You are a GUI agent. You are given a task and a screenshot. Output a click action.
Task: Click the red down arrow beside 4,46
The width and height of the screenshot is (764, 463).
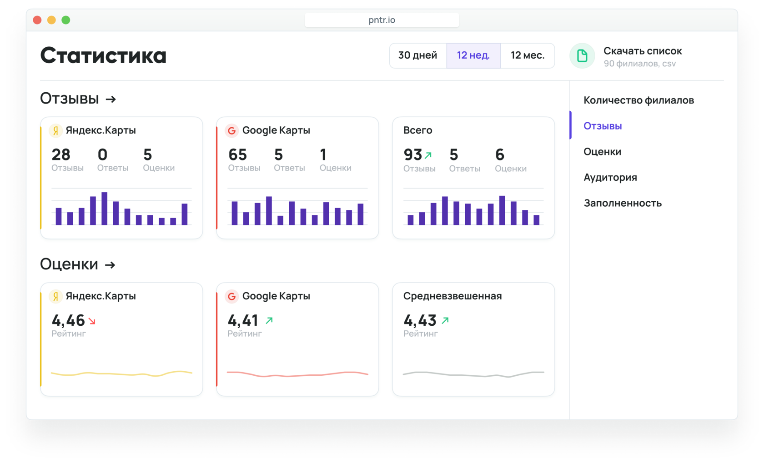coord(92,321)
